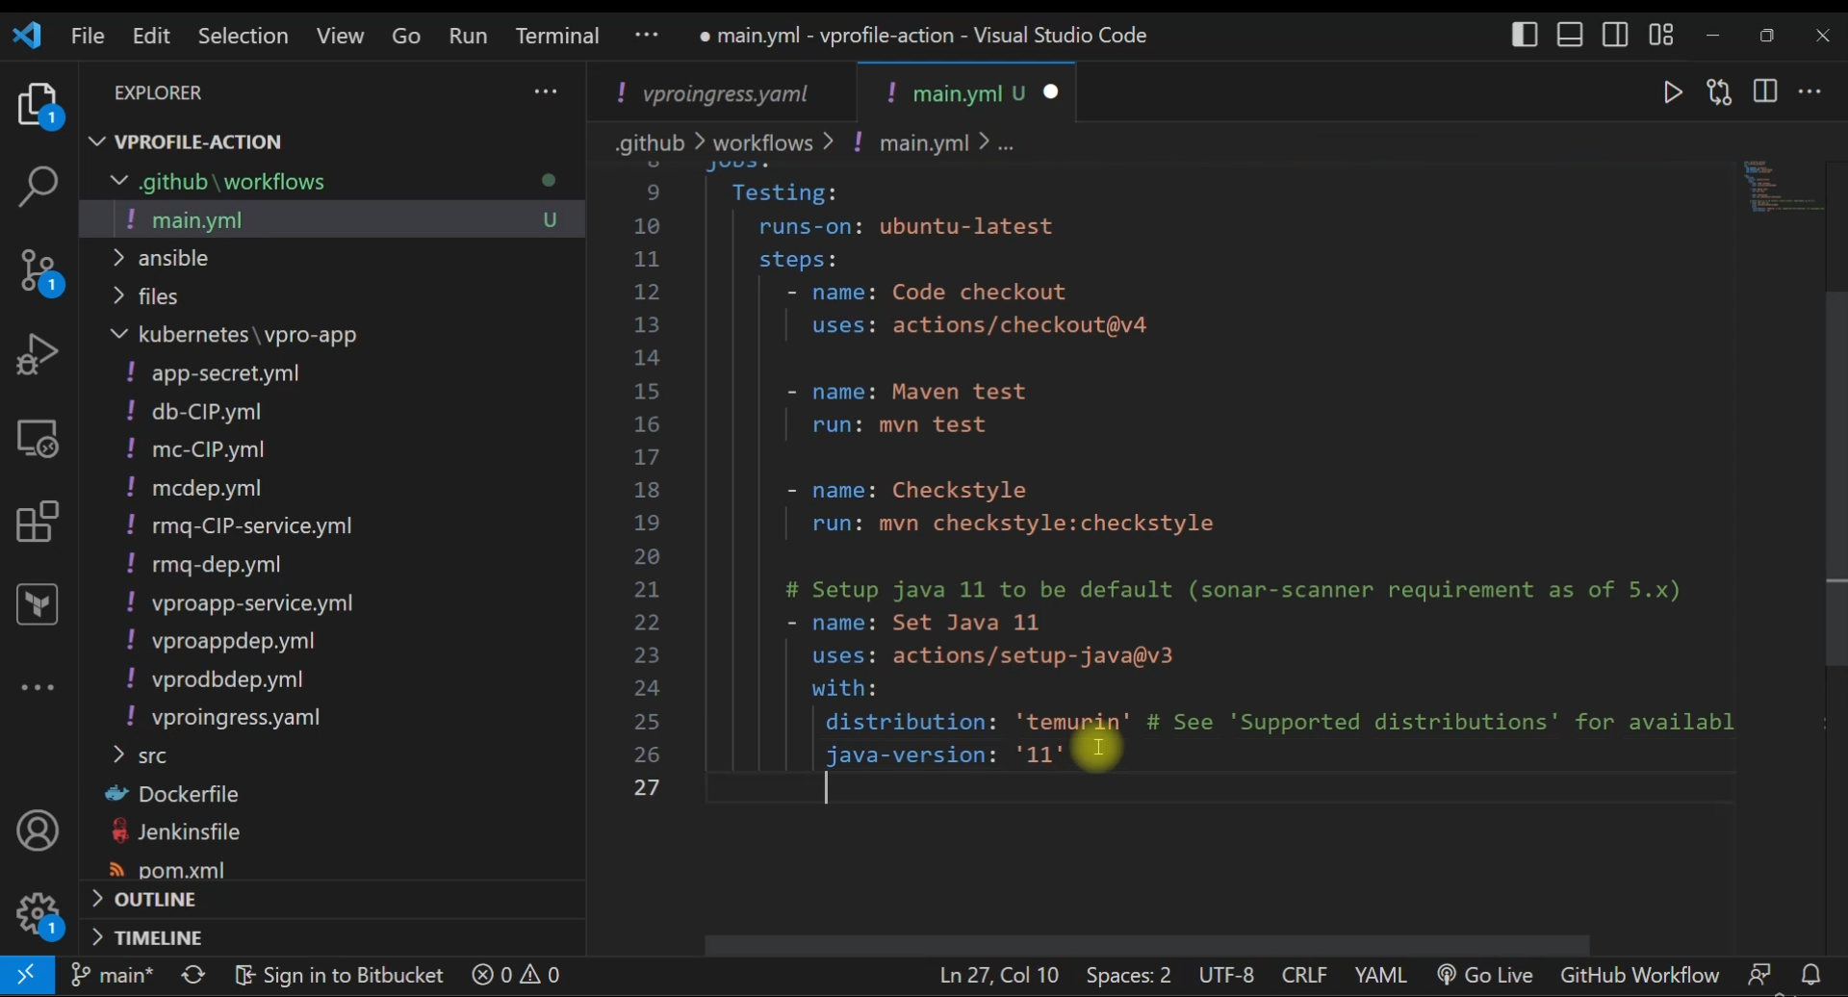Screen dimensions: 1848x997
Task: Open the Explorer view in activity bar
Action: [x=38, y=106]
